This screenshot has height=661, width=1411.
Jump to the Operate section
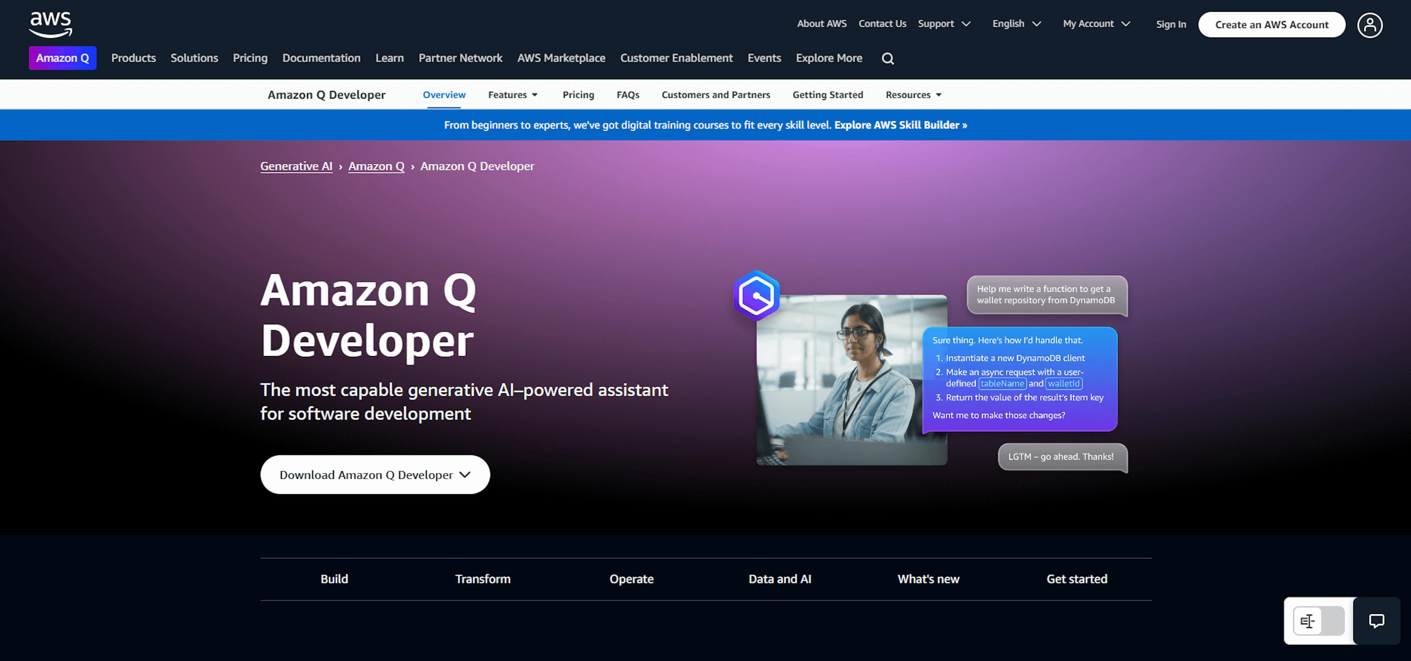click(632, 579)
